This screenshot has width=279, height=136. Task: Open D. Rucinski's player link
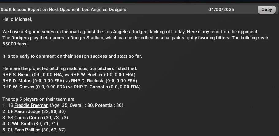click(93, 81)
